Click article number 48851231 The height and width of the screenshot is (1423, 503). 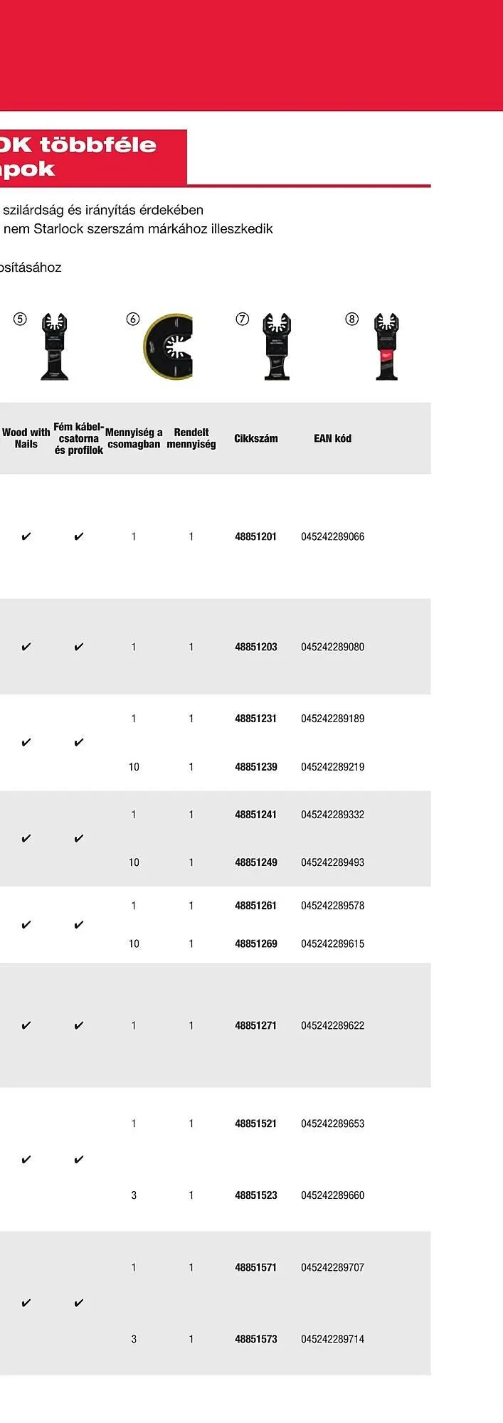pos(256,719)
